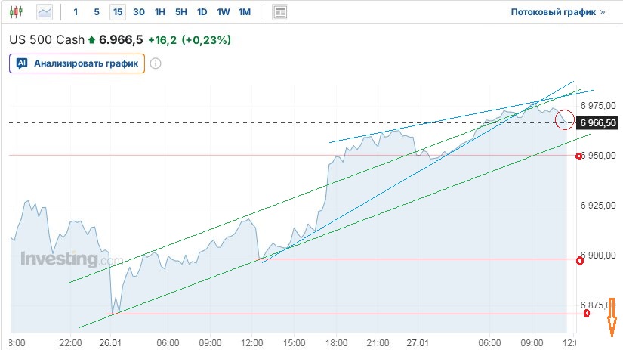Image resolution: width=623 pixels, height=350 pixels.
Task: Switch to the 5 minute interval
Action: click(96, 12)
